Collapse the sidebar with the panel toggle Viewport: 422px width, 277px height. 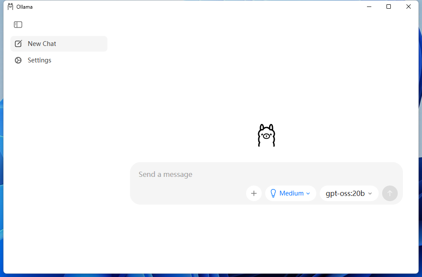18,25
